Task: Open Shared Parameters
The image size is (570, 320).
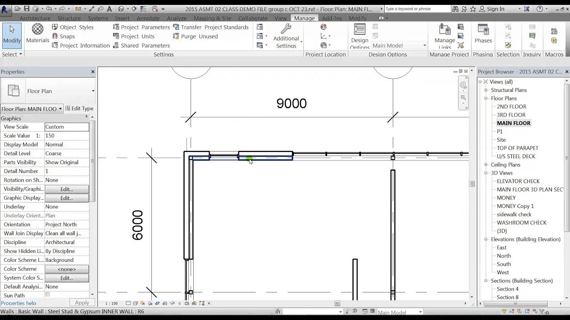Action: (x=141, y=45)
